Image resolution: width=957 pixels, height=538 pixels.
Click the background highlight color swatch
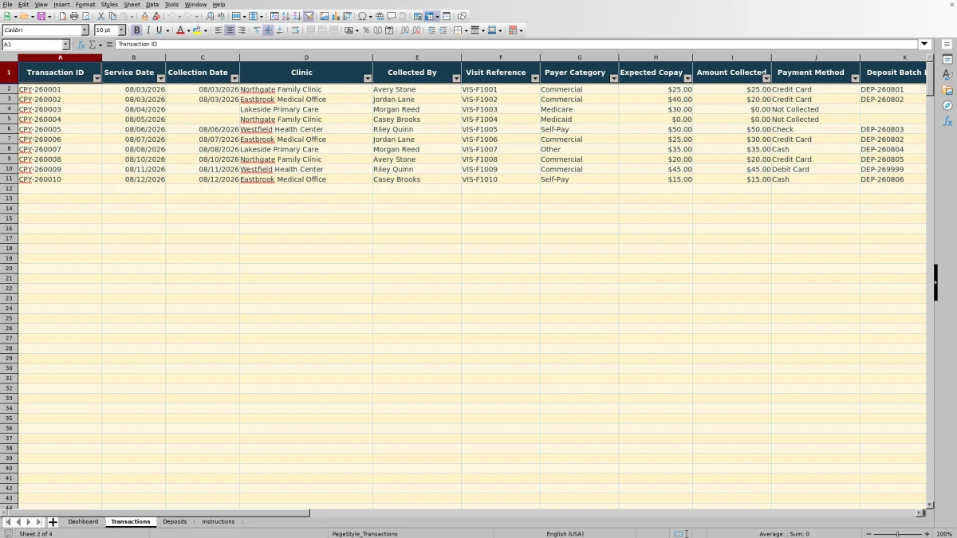tap(197, 30)
